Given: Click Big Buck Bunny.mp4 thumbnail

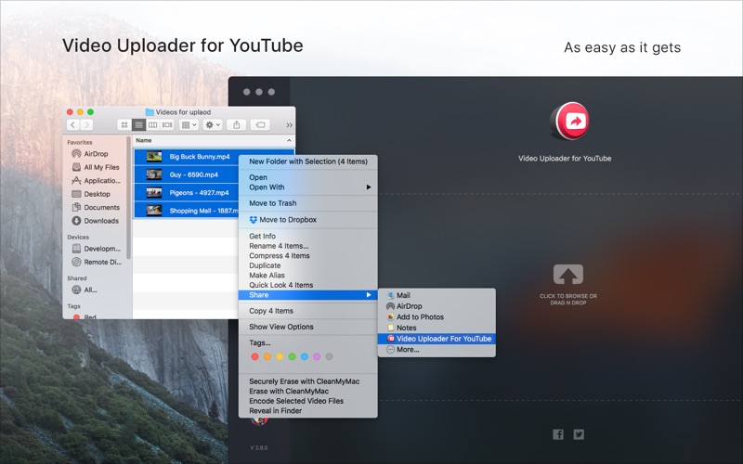Looking at the screenshot, I should coord(154,156).
